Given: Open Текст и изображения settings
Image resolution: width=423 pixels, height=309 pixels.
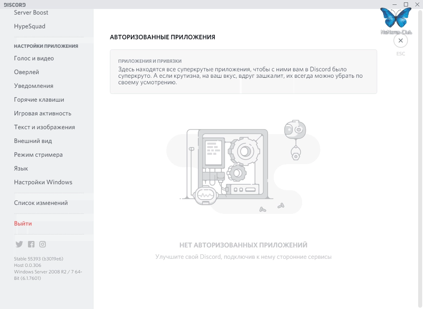Looking at the screenshot, I should coord(45,127).
